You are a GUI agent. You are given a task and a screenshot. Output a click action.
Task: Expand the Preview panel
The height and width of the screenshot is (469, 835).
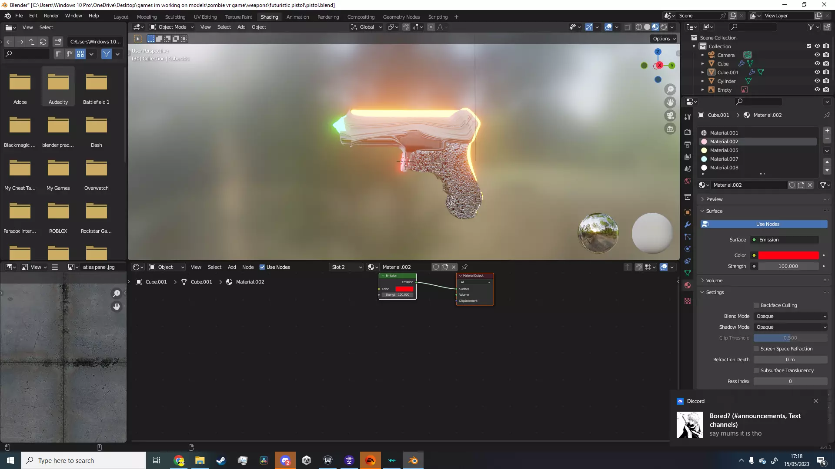714,199
